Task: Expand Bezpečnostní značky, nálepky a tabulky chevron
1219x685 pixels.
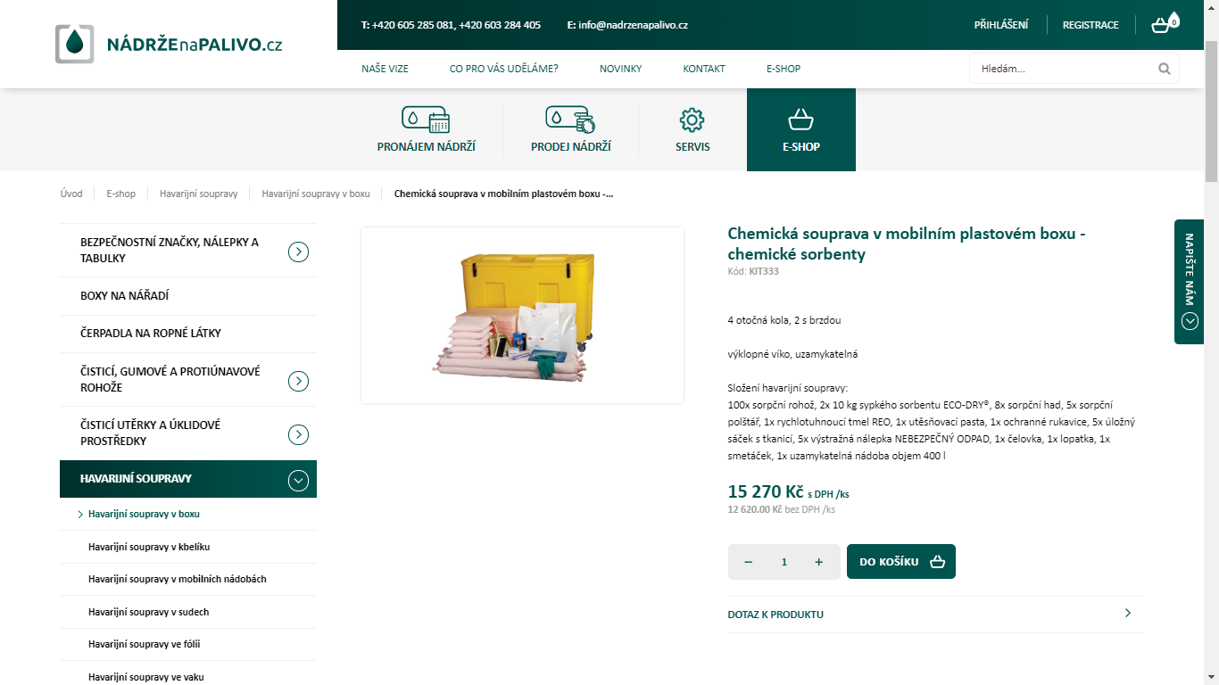Action: tap(298, 252)
